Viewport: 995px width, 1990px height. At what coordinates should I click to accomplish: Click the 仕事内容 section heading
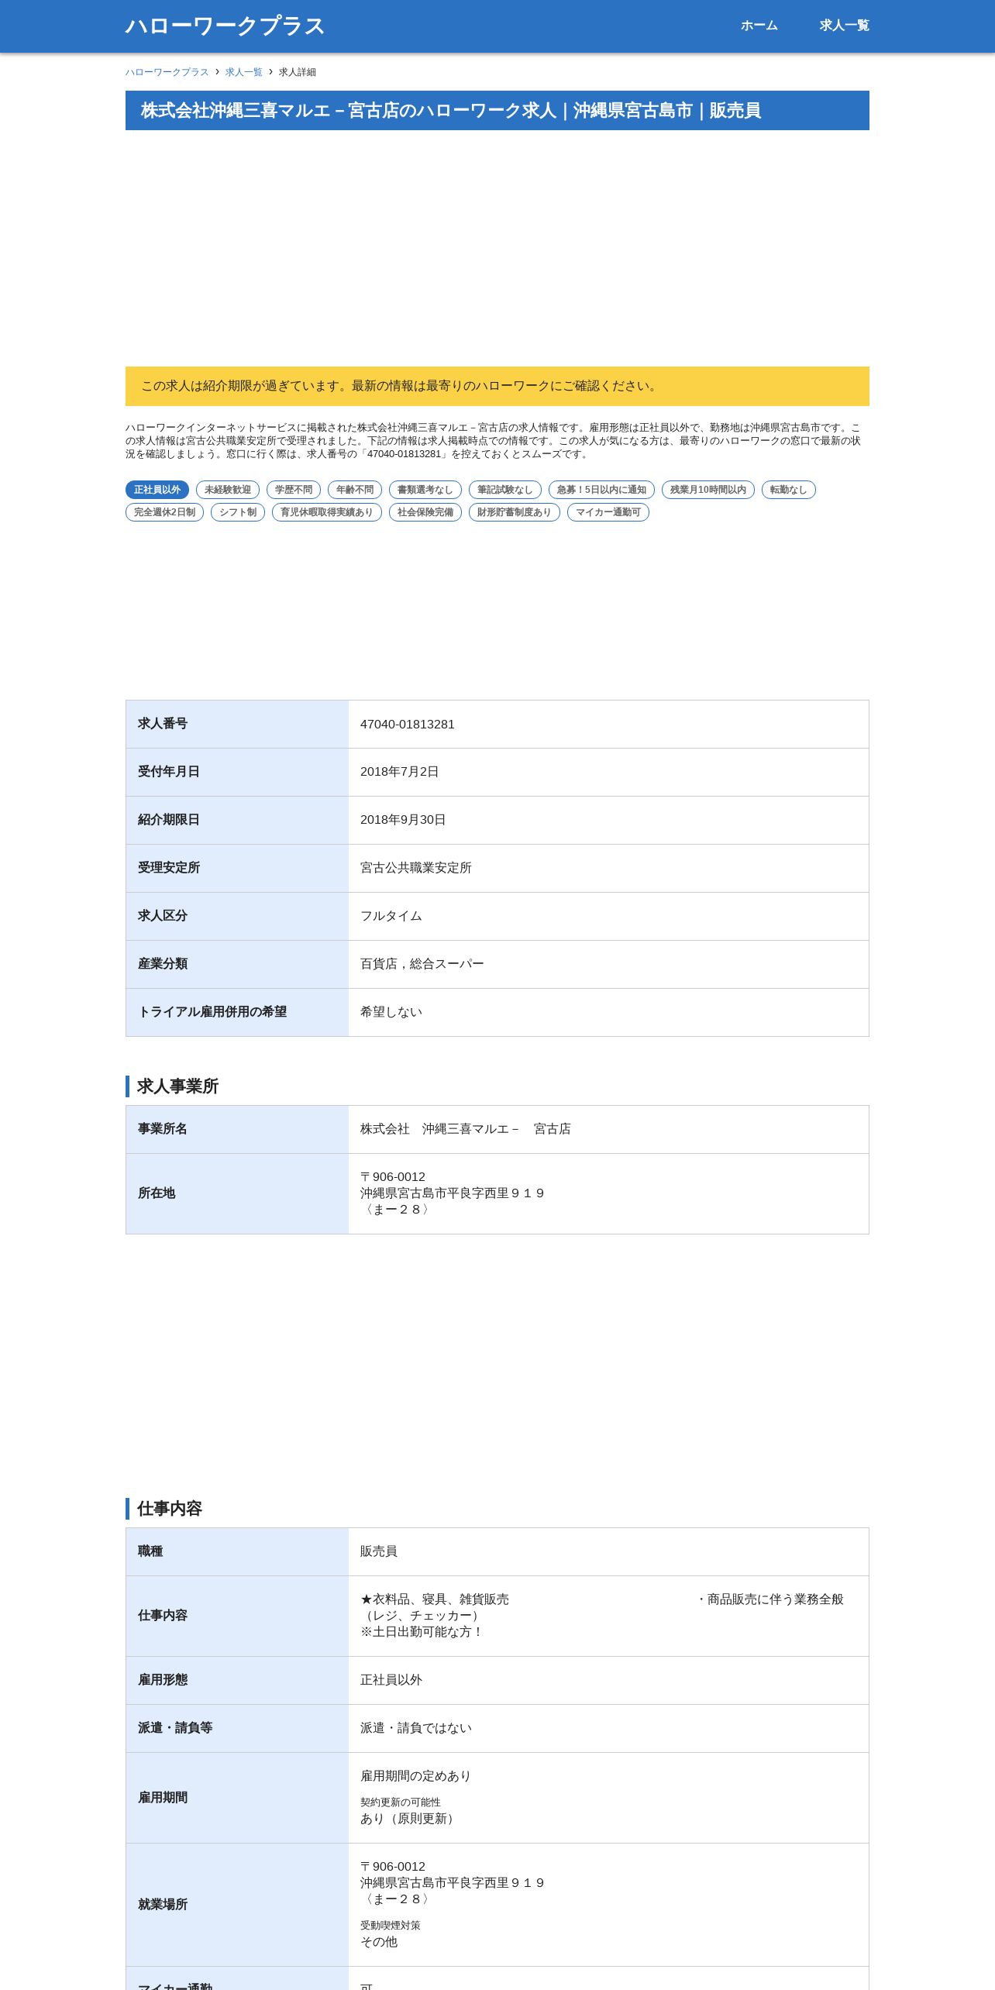click(x=170, y=1509)
